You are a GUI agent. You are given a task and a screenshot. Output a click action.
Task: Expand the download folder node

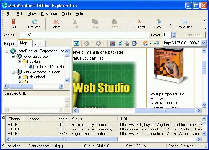click(19, 77)
